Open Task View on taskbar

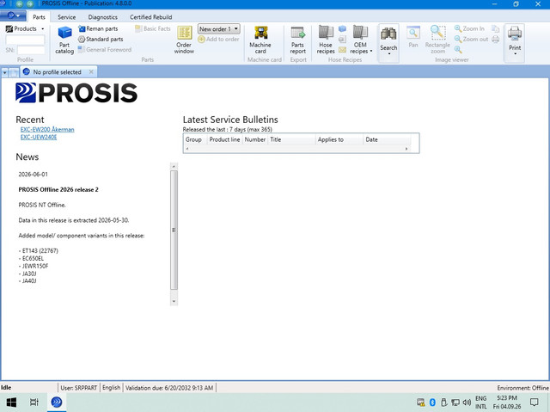34,403
